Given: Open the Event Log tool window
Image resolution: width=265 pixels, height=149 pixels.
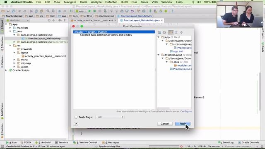Looking at the screenshot, I should 226,142.
